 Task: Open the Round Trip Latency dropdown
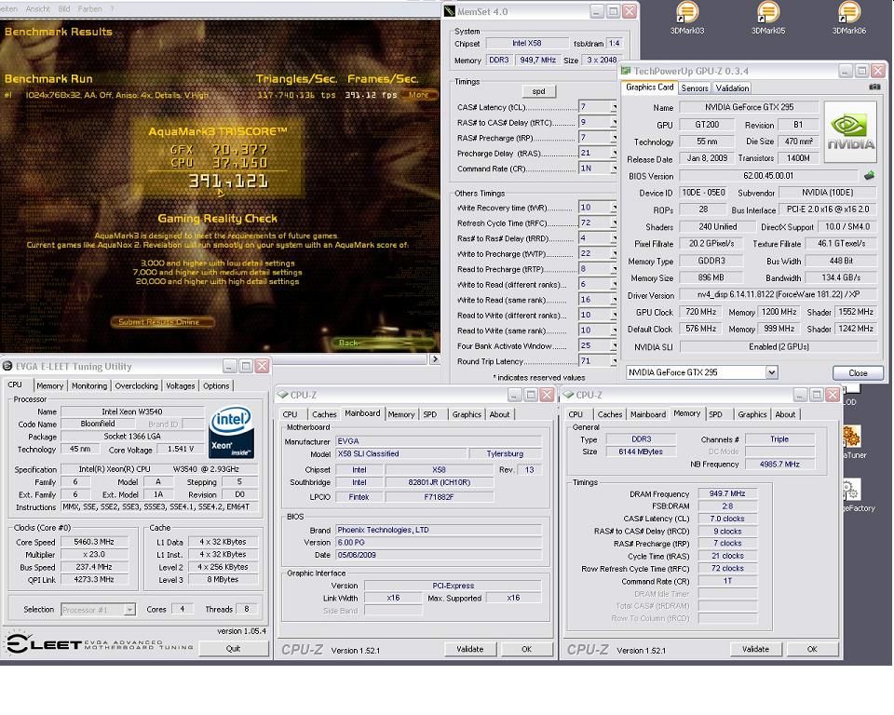tap(614, 361)
